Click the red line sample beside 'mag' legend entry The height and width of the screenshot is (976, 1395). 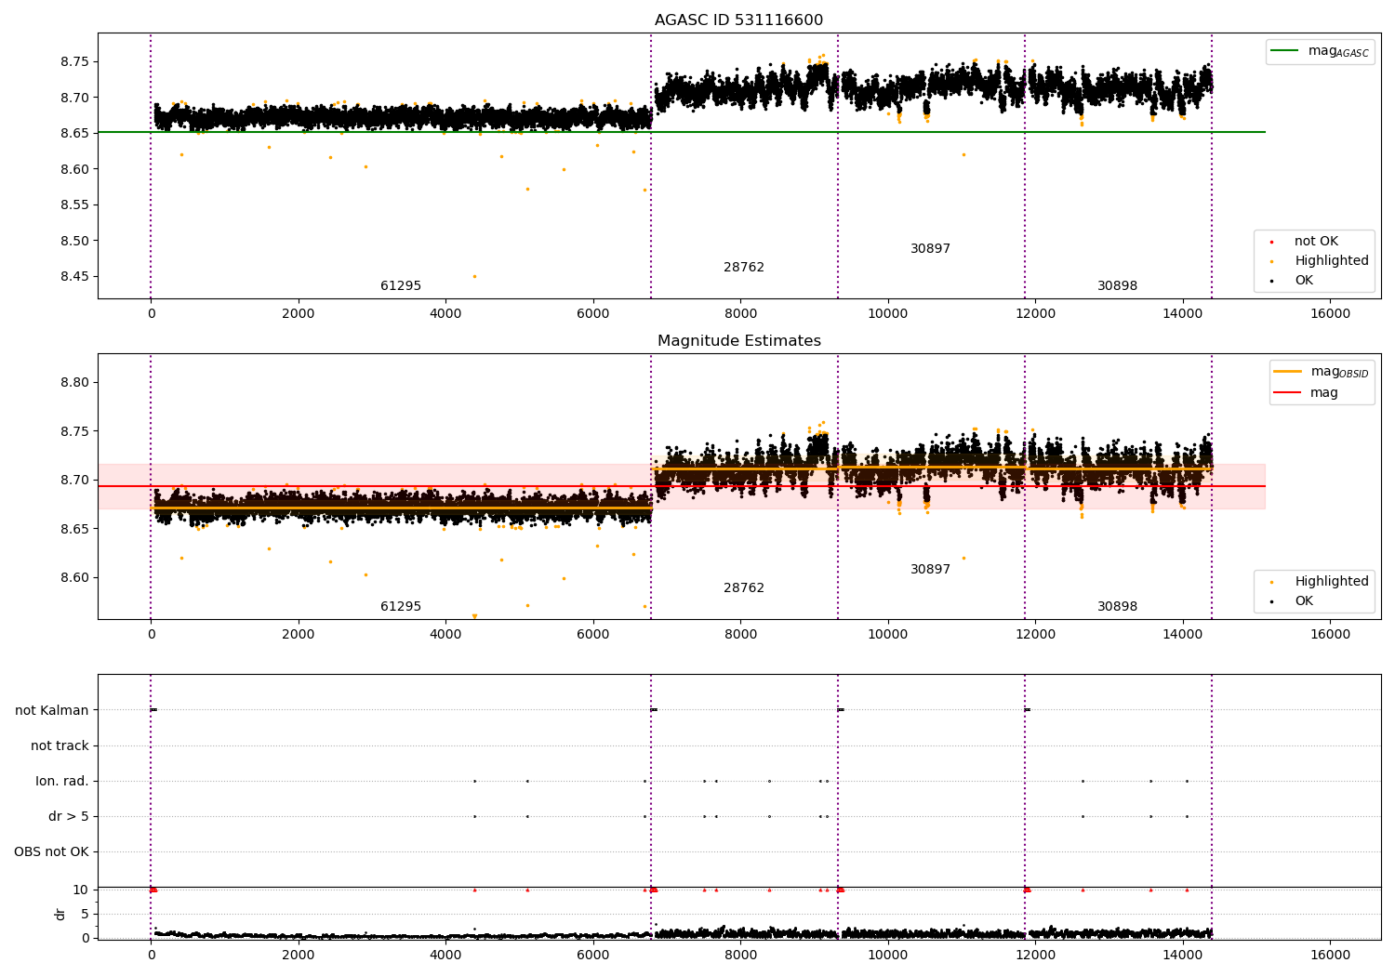coord(1287,393)
